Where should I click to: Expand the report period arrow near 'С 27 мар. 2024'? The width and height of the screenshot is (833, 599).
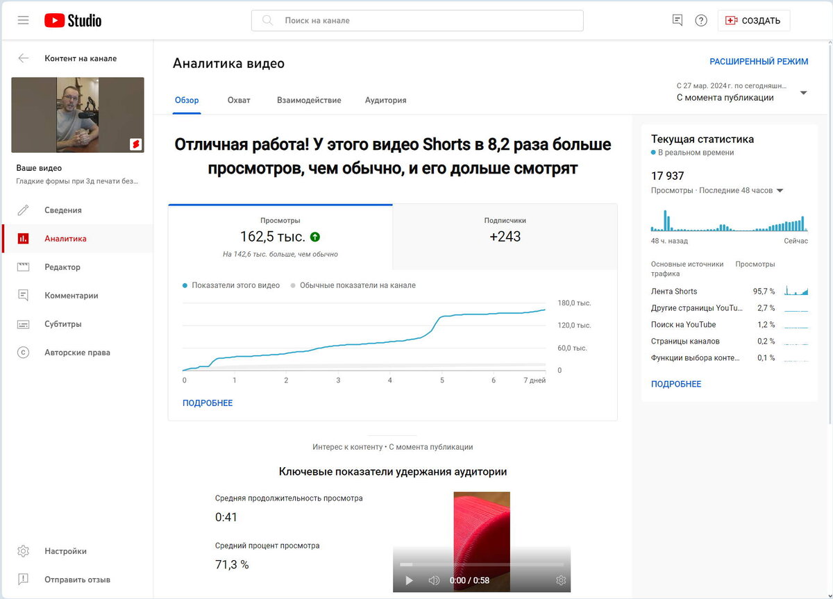pos(803,91)
